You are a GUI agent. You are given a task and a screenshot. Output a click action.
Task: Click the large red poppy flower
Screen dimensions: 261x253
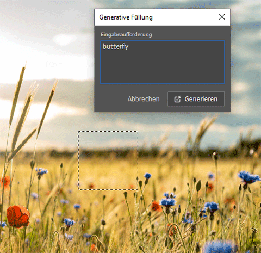click(18, 217)
